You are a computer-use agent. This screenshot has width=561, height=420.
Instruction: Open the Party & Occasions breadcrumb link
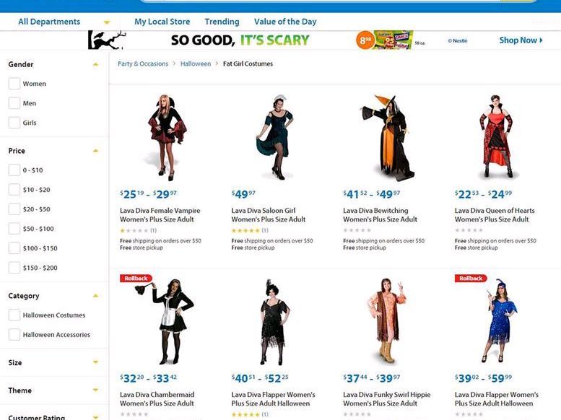pos(143,64)
